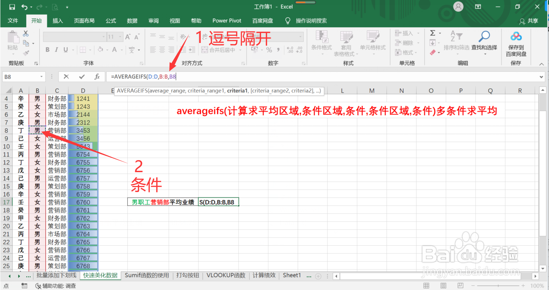Click the Clear eraser icon
This screenshot has width=549, height=290.
[433, 53]
